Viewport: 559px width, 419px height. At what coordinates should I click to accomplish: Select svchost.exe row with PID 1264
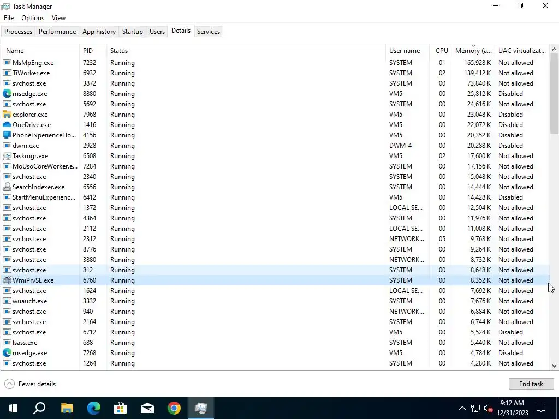[x=275, y=363]
